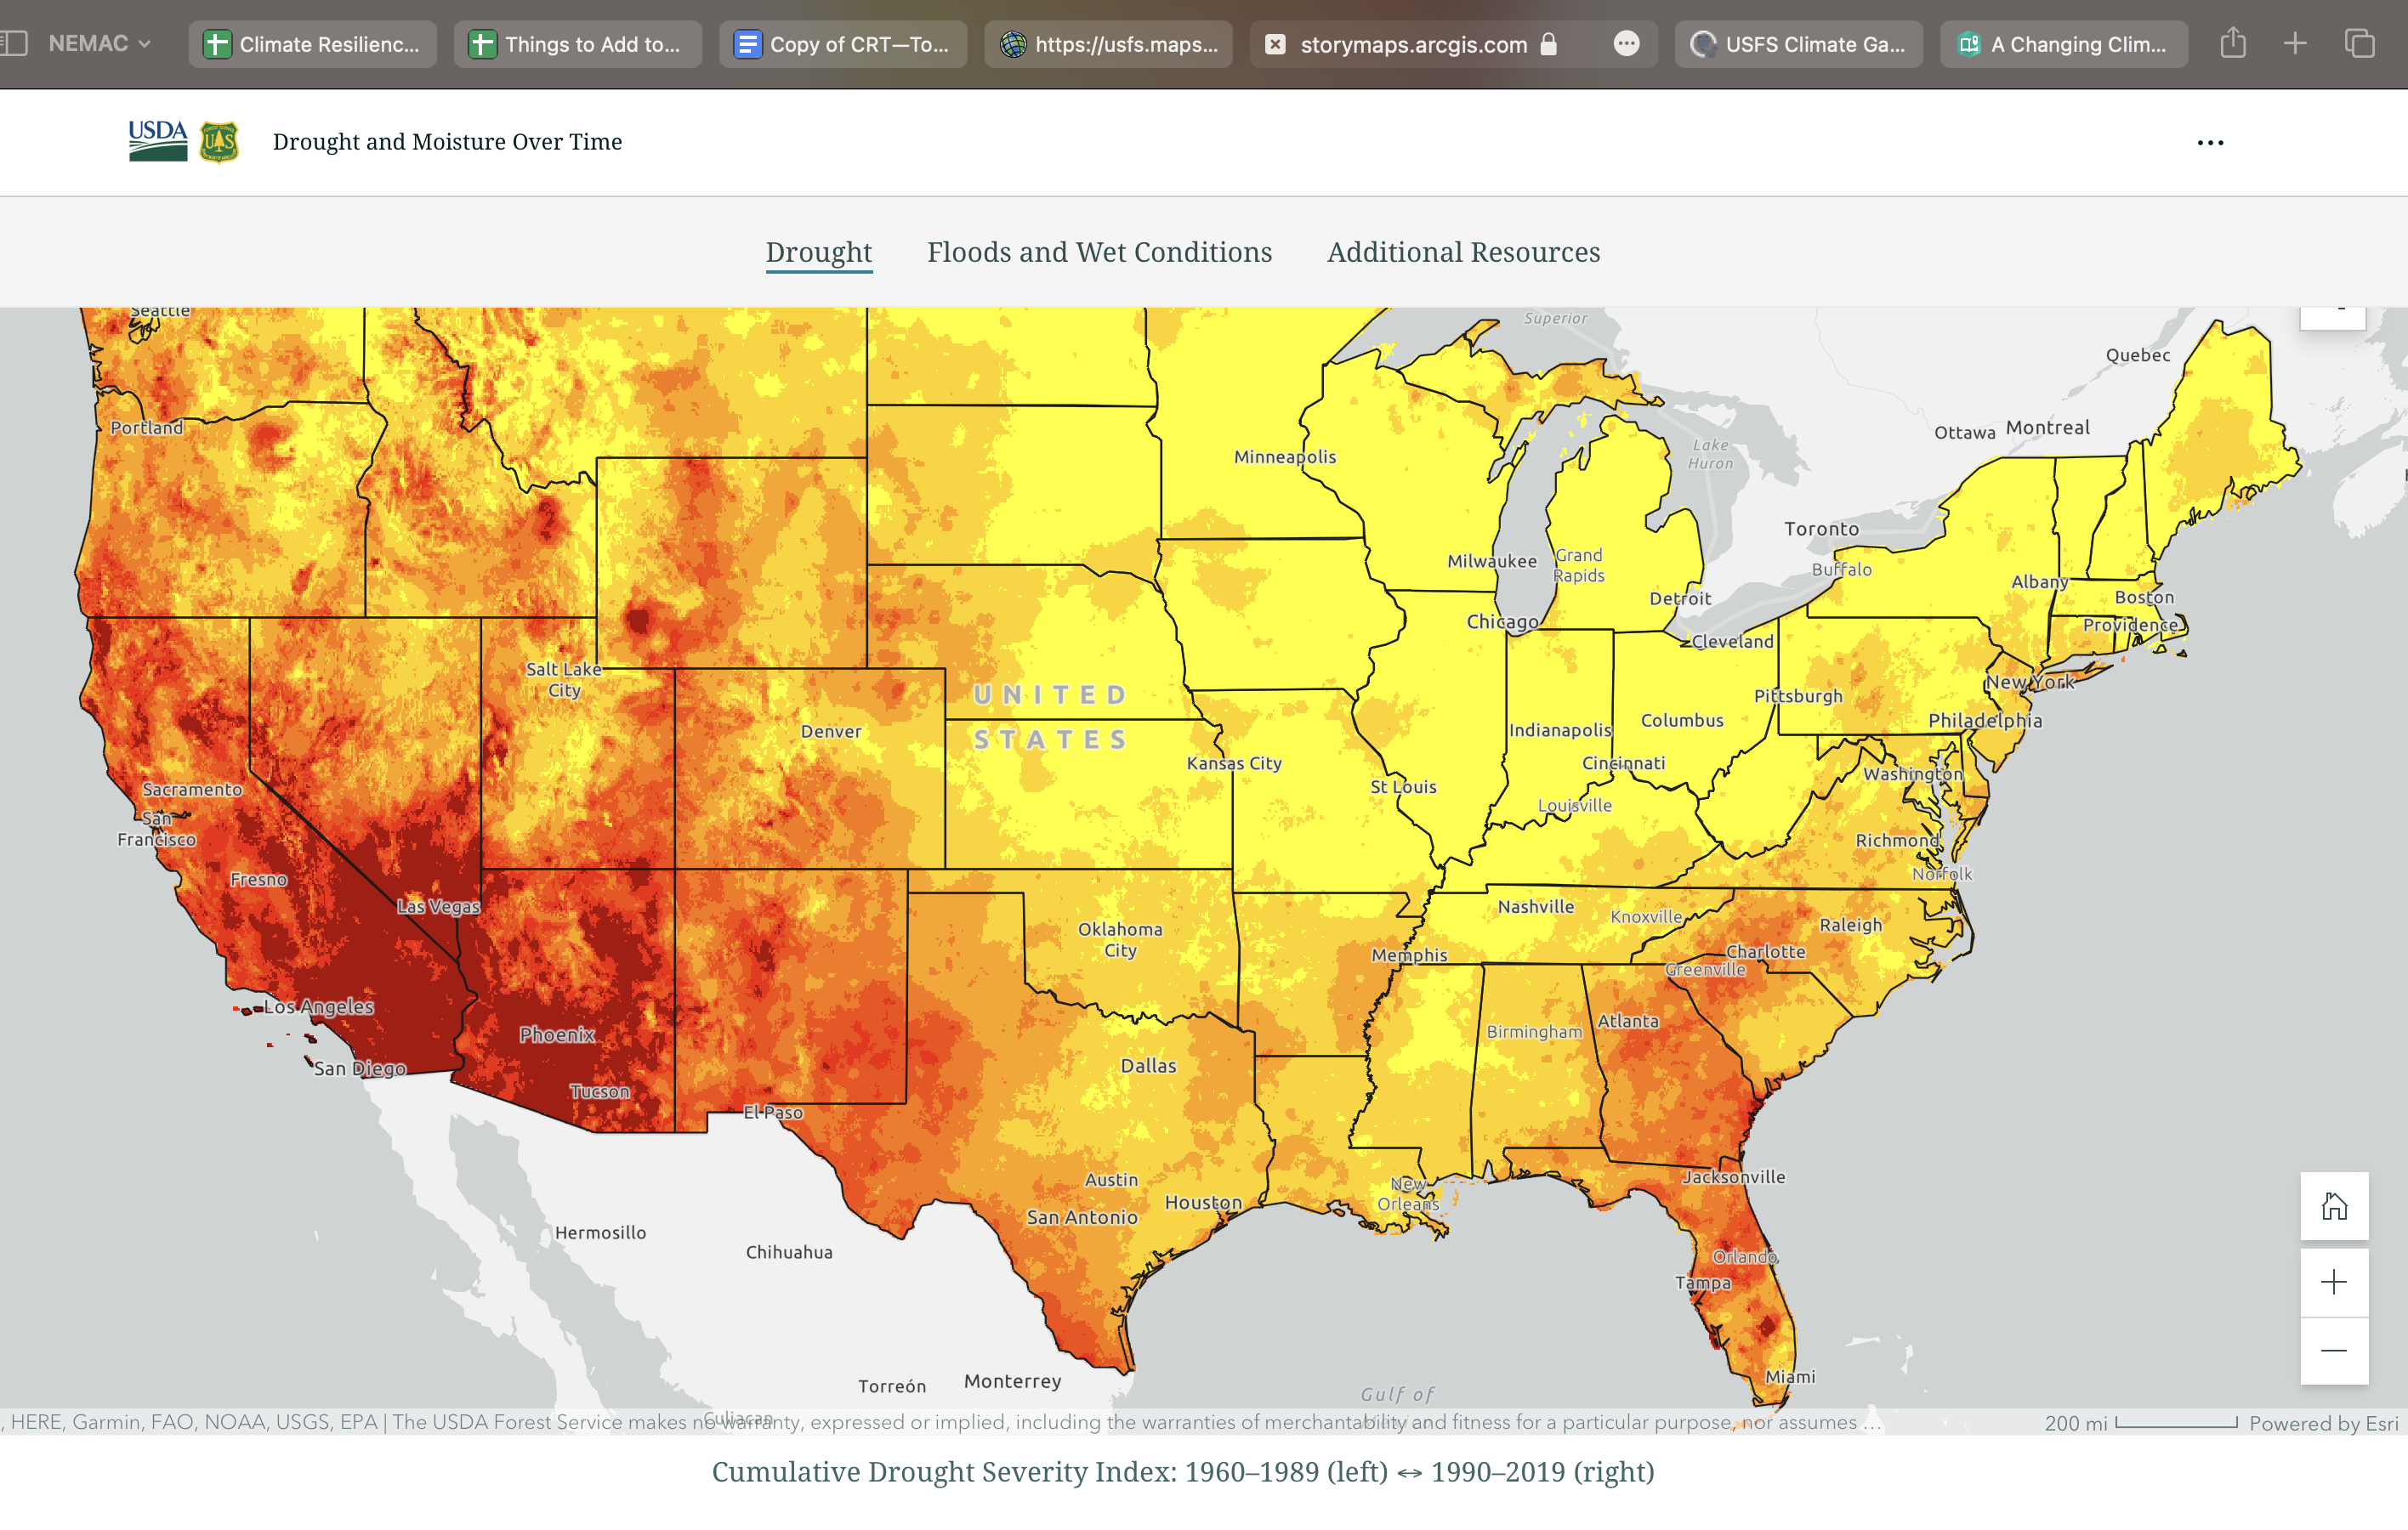Click the Safari Share icon
The image size is (2408, 1530).
(2232, 42)
